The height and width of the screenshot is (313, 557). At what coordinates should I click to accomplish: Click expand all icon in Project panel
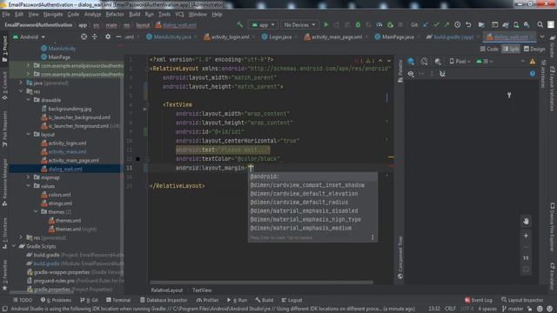coord(95,37)
